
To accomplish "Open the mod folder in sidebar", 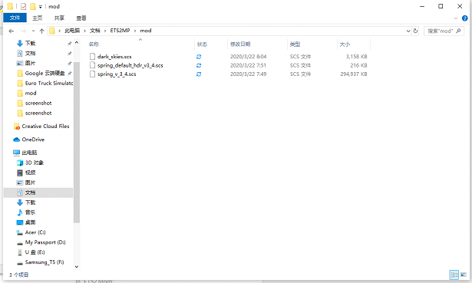I will tap(31, 93).
